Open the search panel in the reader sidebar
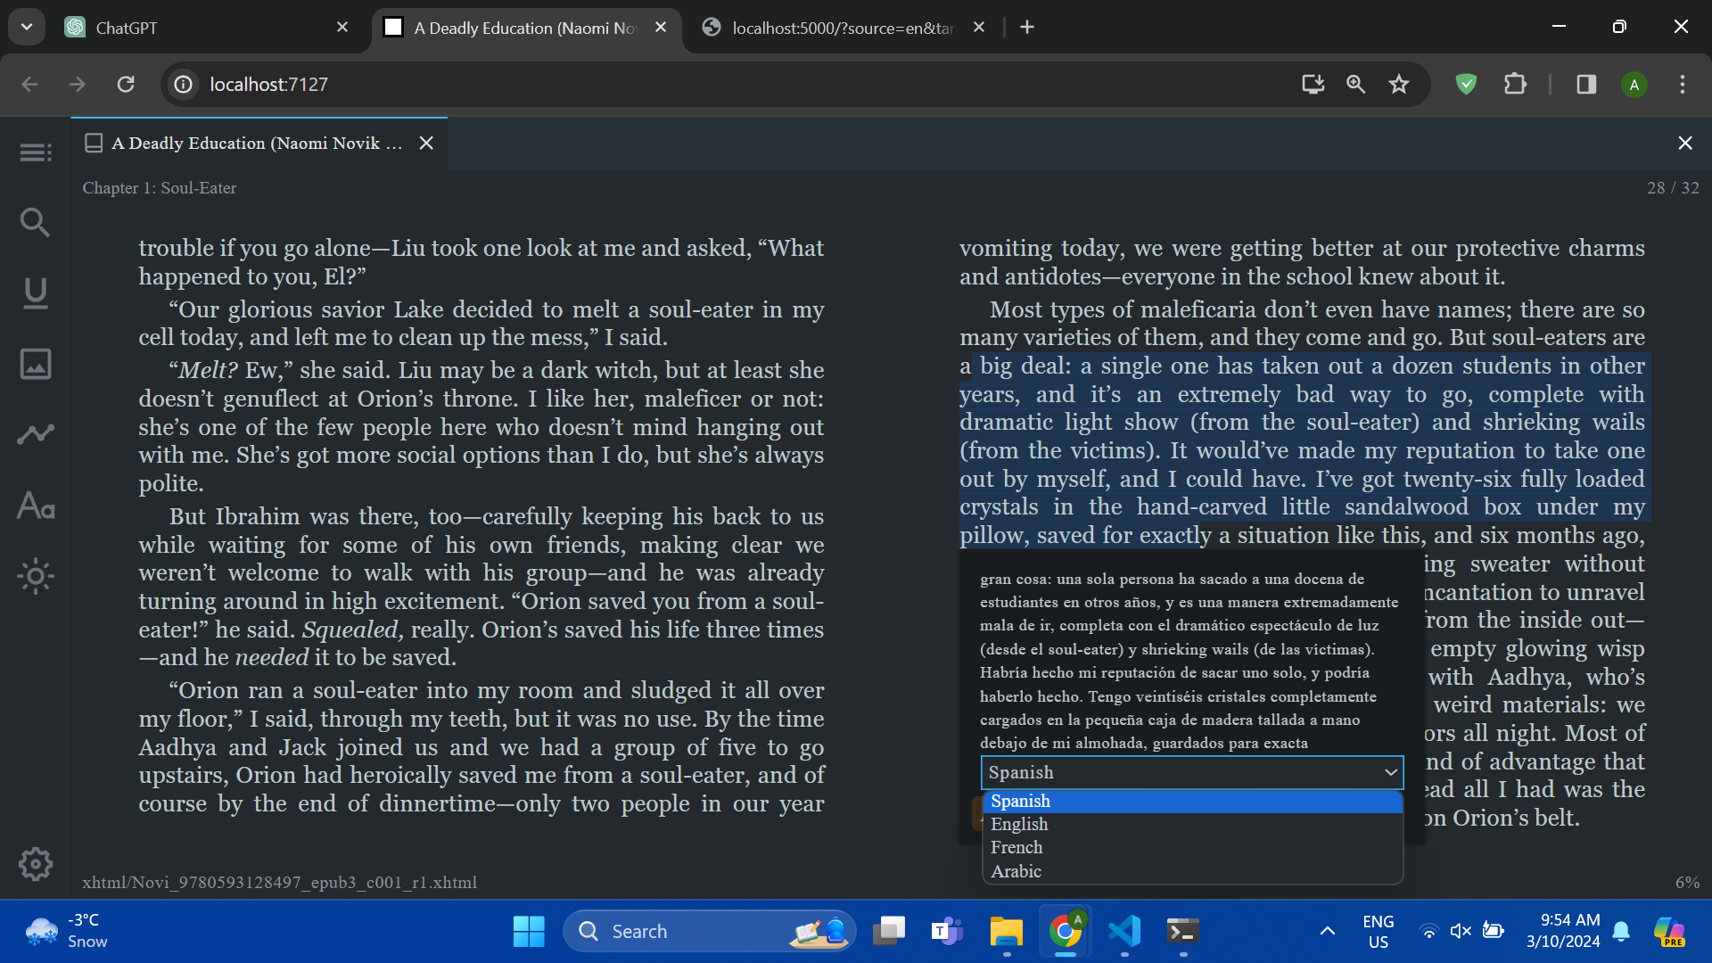The width and height of the screenshot is (1712, 963). pos(35,222)
